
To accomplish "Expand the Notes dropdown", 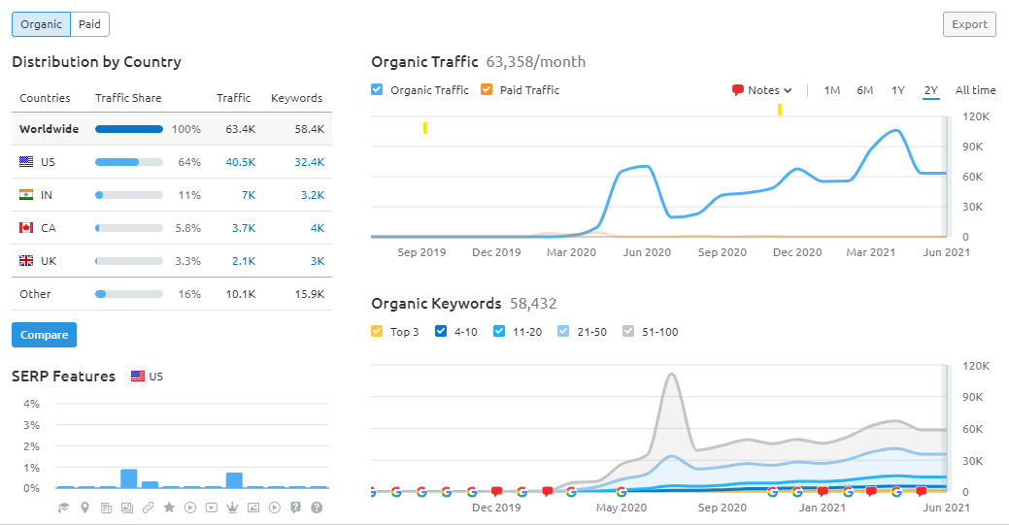I will [762, 90].
